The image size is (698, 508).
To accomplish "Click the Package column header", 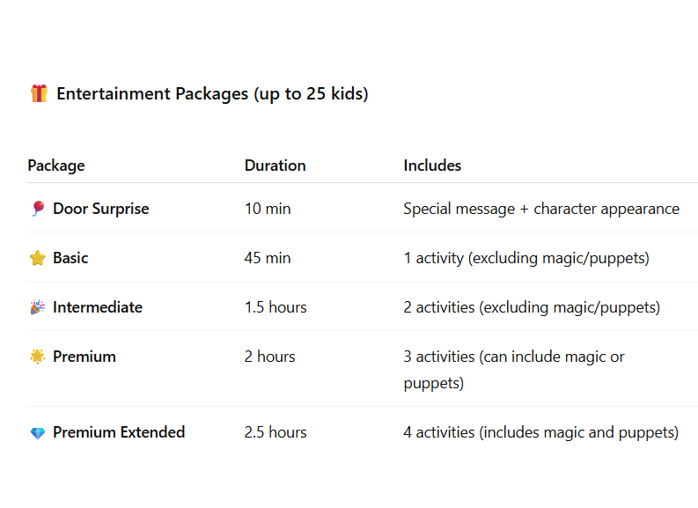I will [x=56, y=166].
